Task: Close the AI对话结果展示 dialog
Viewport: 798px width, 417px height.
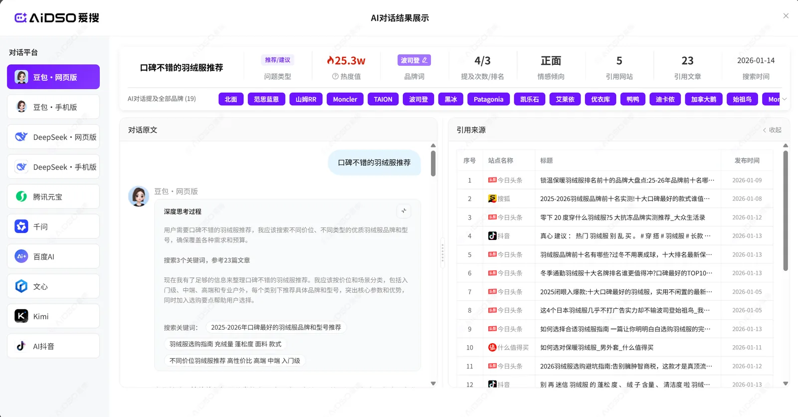Action: point(786,16)
